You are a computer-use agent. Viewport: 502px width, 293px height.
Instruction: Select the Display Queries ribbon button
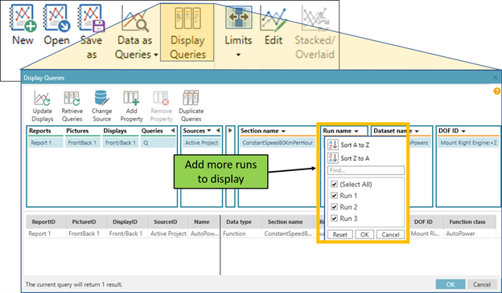pyautogui.click(x=187, y=32)
